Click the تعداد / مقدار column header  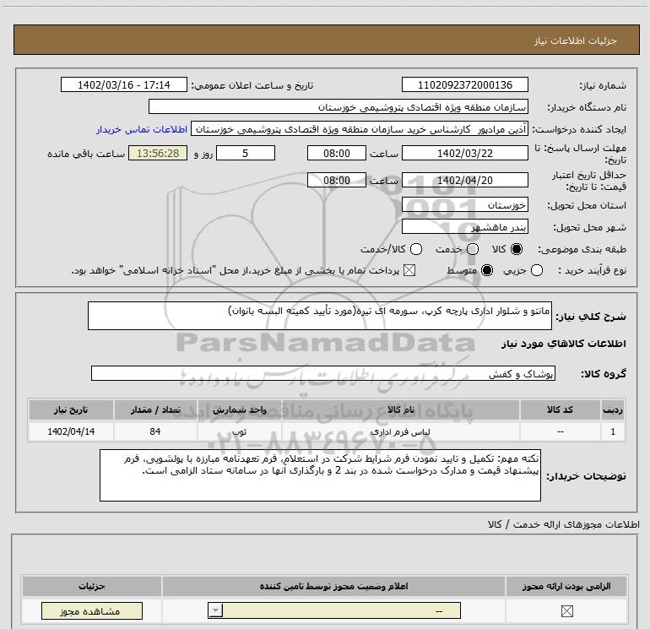[155, 410]
